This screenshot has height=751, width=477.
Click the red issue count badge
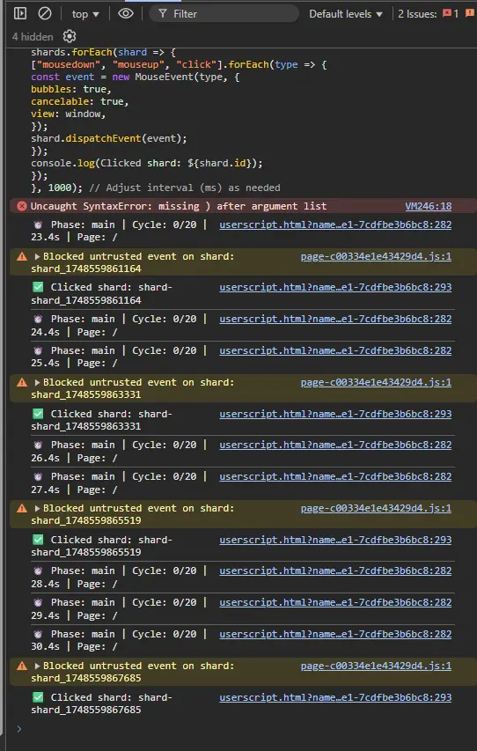pos(451,14)
